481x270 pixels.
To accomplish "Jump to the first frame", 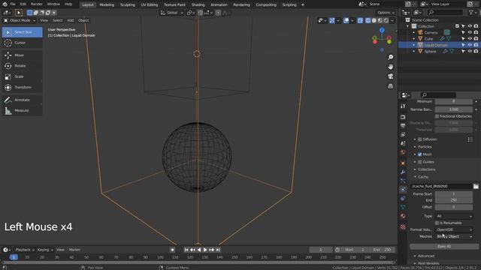I will 186,250.
